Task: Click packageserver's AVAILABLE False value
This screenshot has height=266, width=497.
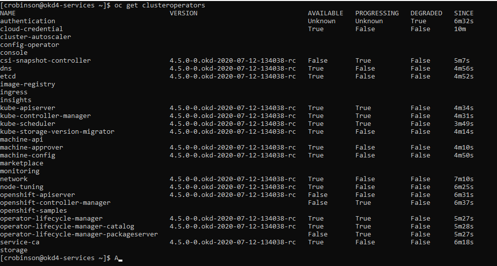Action: [318, 234]
